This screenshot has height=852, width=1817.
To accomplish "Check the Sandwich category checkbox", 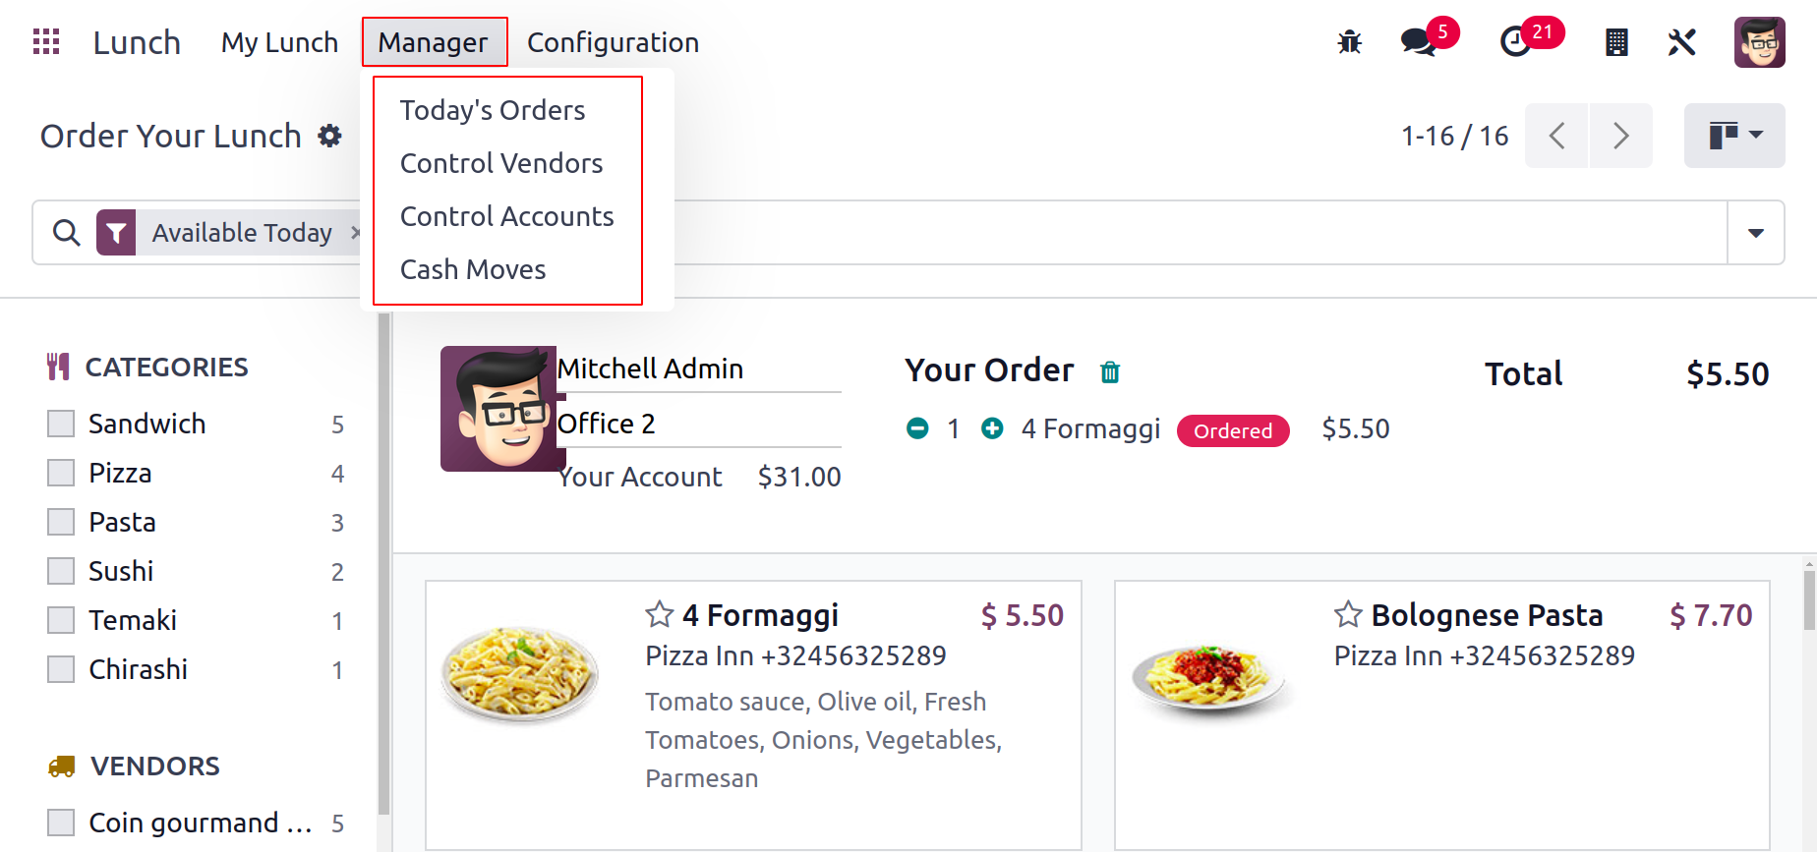I will 61,424.
